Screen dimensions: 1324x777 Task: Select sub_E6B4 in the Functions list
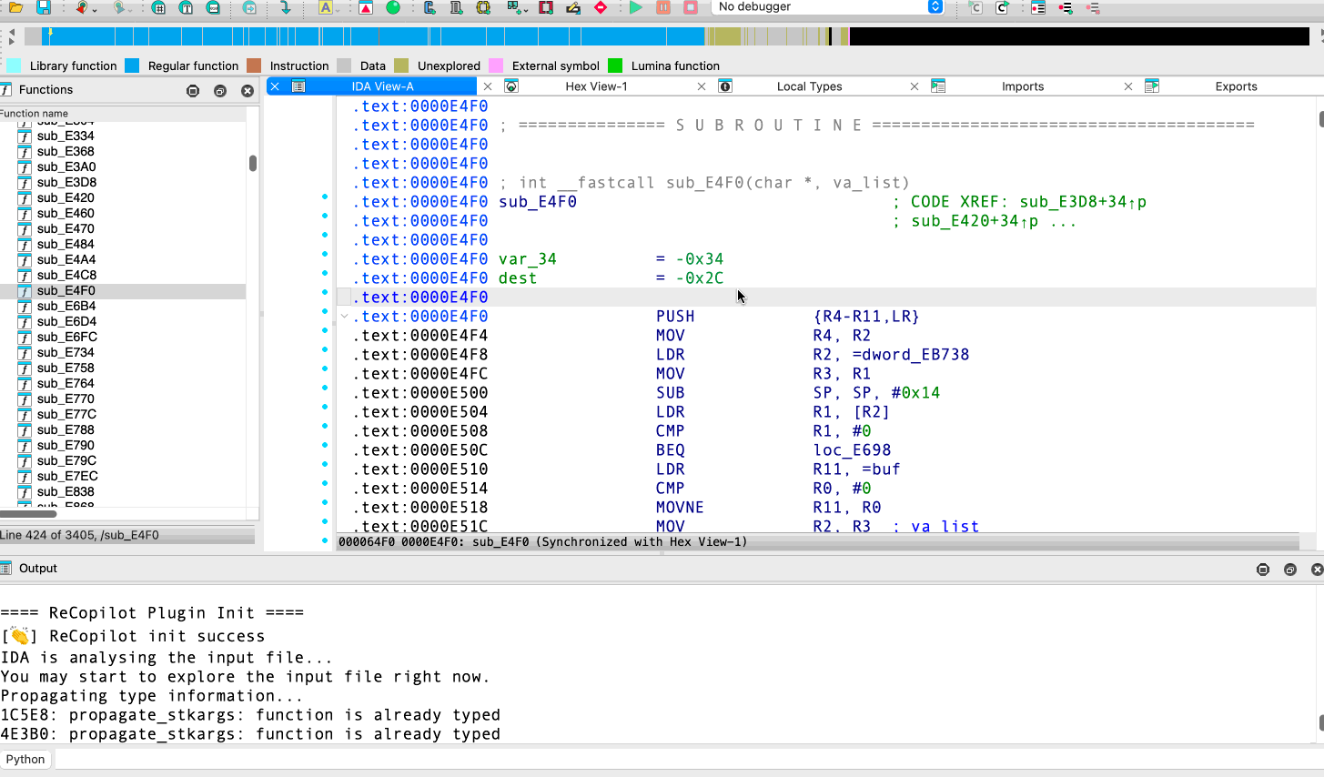coord(66,306)
